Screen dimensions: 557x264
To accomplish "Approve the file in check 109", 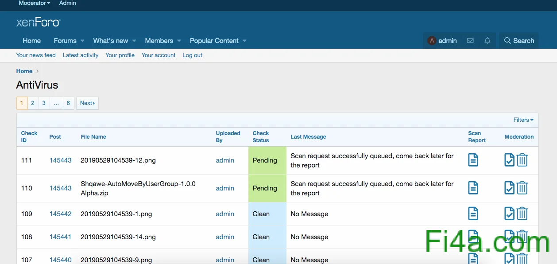I will tap(509, 214).
